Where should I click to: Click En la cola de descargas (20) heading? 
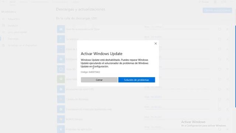tap(77, 18)
